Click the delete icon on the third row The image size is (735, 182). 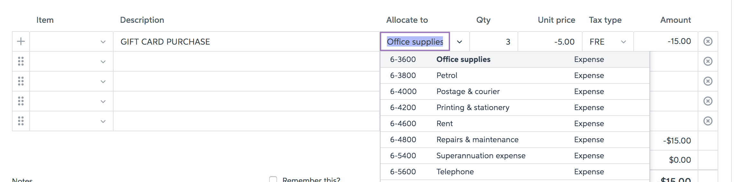click(708, 81)
